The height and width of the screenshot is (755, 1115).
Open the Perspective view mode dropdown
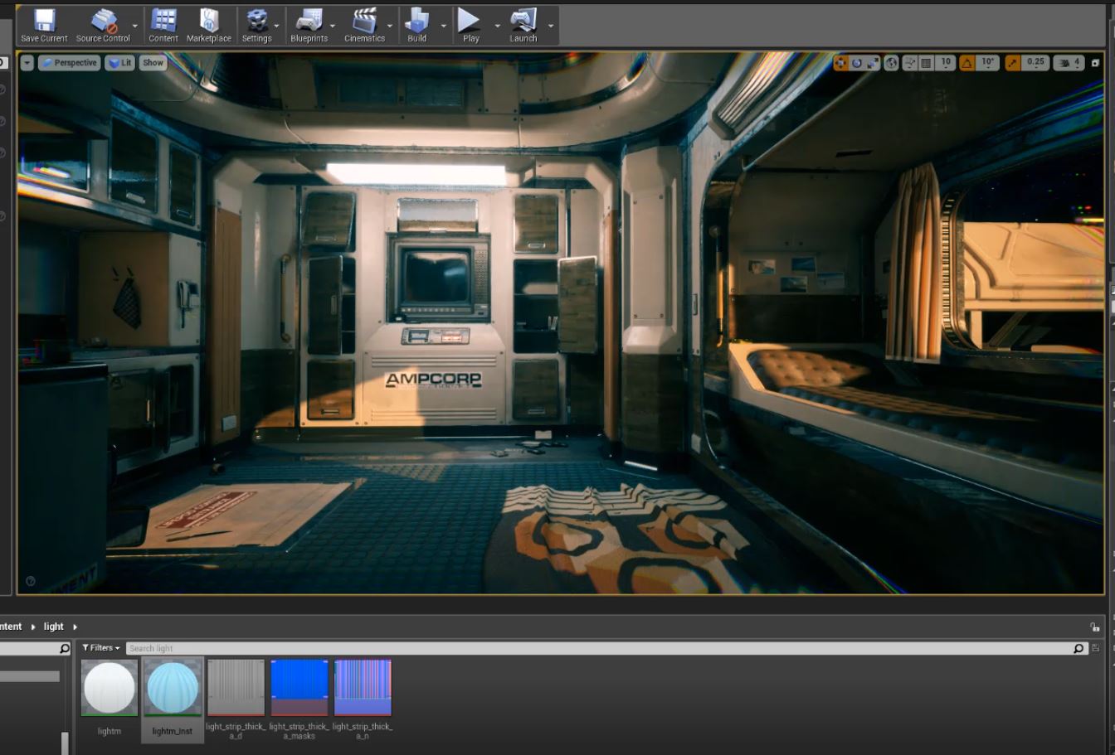click(x=68, y=63)
